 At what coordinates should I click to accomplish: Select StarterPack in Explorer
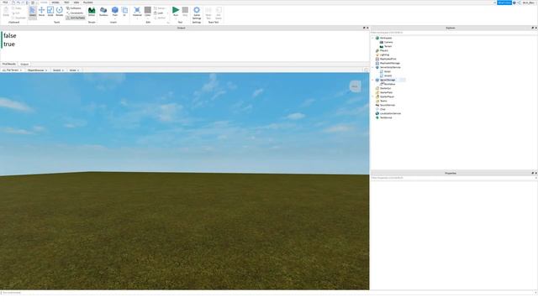386,92
